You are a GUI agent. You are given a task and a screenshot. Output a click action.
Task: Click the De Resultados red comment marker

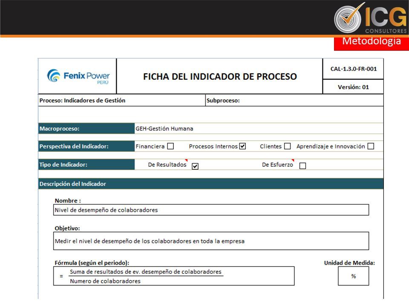click(x=187, y=160)
